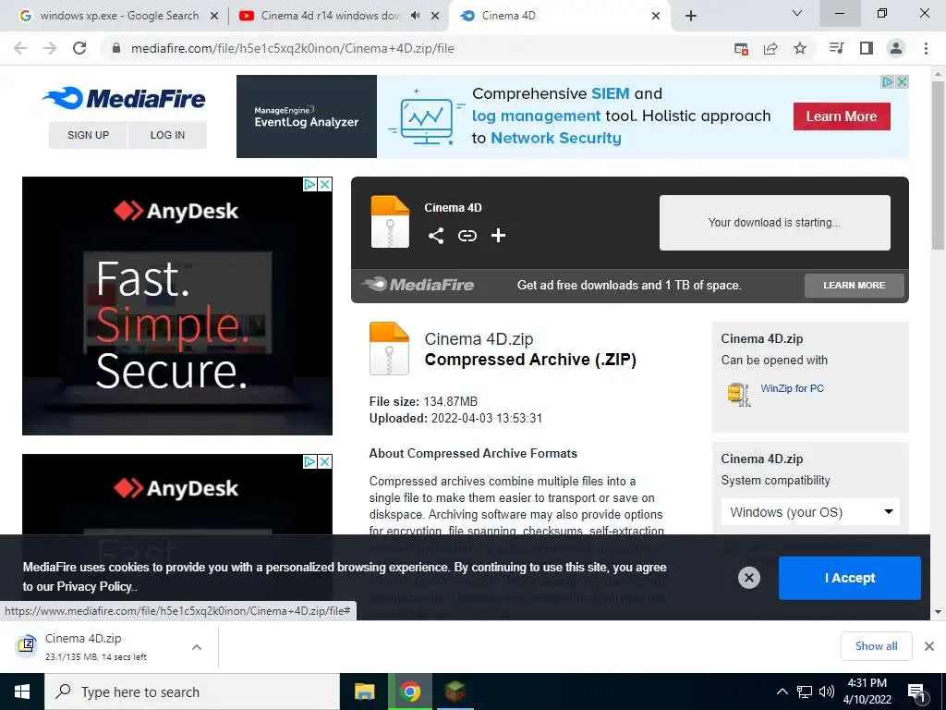Close the Google Search tab
Image resolution: width=946 pixels, height=710 pixels.
214,16
